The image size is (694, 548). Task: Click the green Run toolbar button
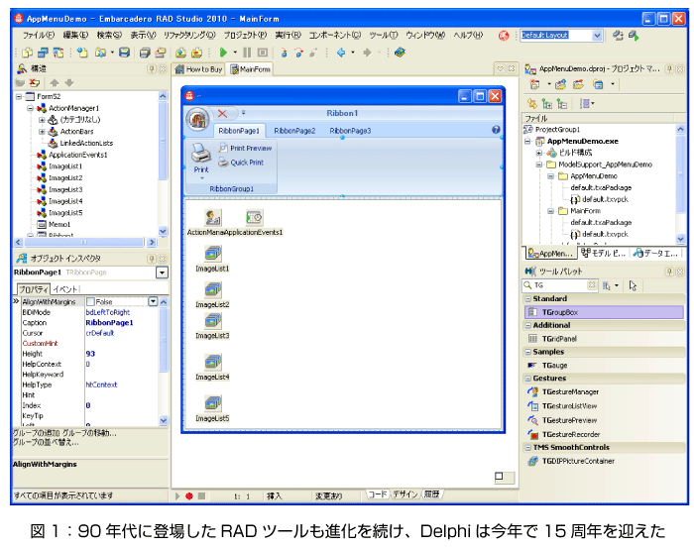pyautogui.click(x=223, y=53)
